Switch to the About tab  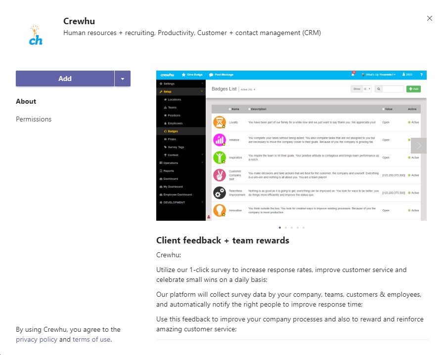(x=26, y=102)
